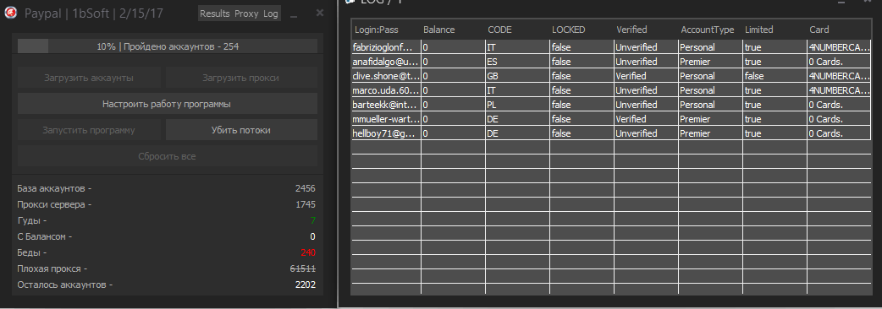Sort by the Login:Pass column header
The image size is (882, 309).
[x=386, y=30]
